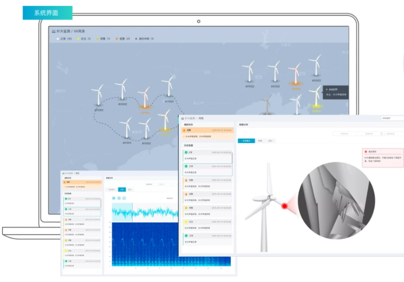Click the history list scrollbar in the 3D window
Viewport: 404px width, 282px height.
[x=232, y=158]
